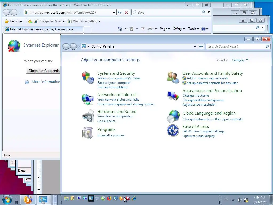This screenshot has height=205, width=273.
Task: Click the Windows Start orb
Action: click(x=7, y=200)
